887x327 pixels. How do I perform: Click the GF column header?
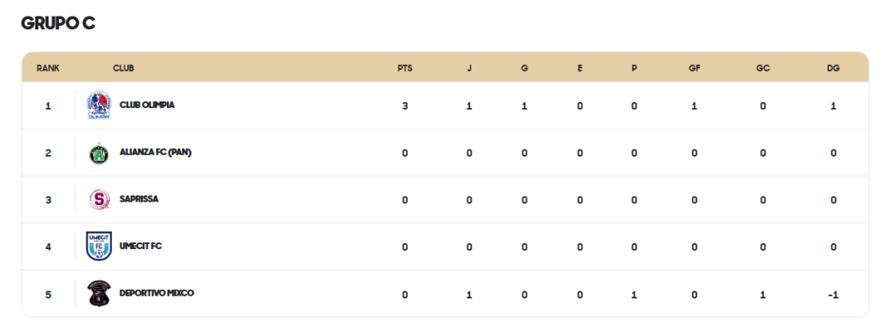tap(694, 68)
